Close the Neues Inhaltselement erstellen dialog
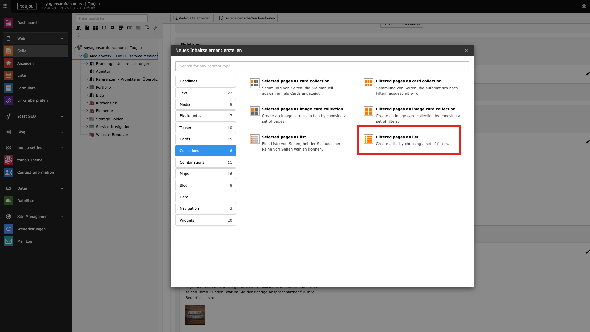The image size is (590, 332). click(466, 51)
